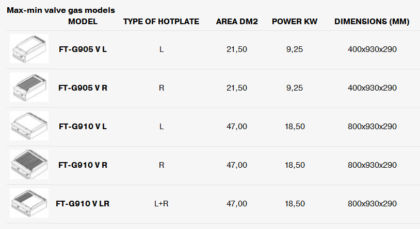The image size is (420, 229).
Task: Select the FT-G905 V R model name
Action: coord(83,88)
